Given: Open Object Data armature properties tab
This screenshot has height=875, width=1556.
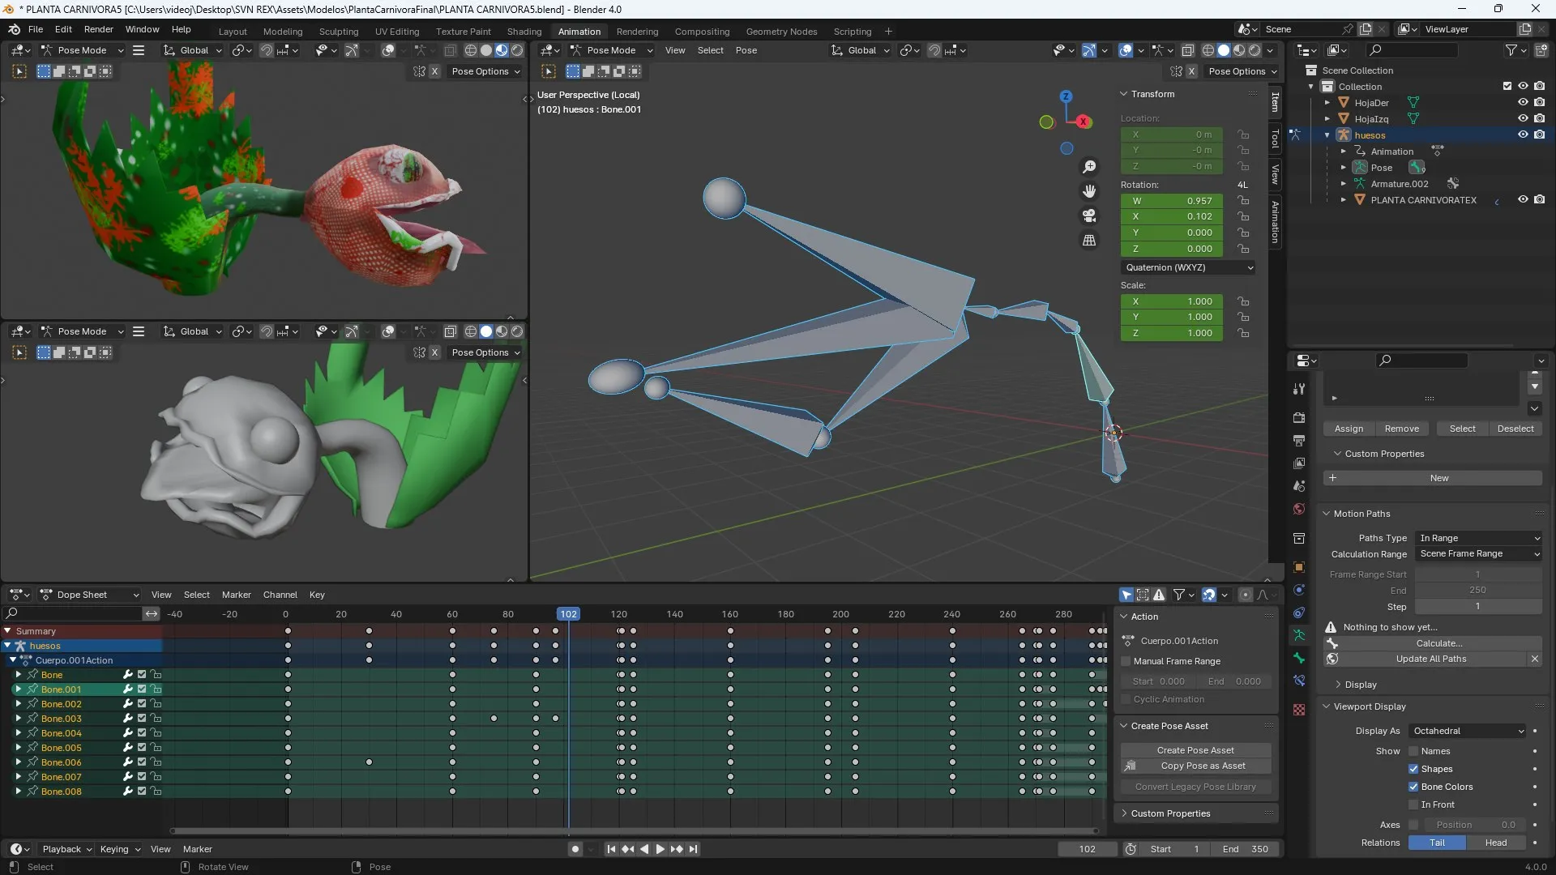Looking at the screenshot, I should (1299, 635).
